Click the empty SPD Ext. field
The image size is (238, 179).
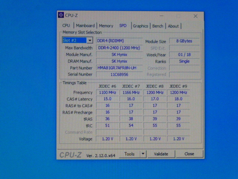tap(184, 48)
